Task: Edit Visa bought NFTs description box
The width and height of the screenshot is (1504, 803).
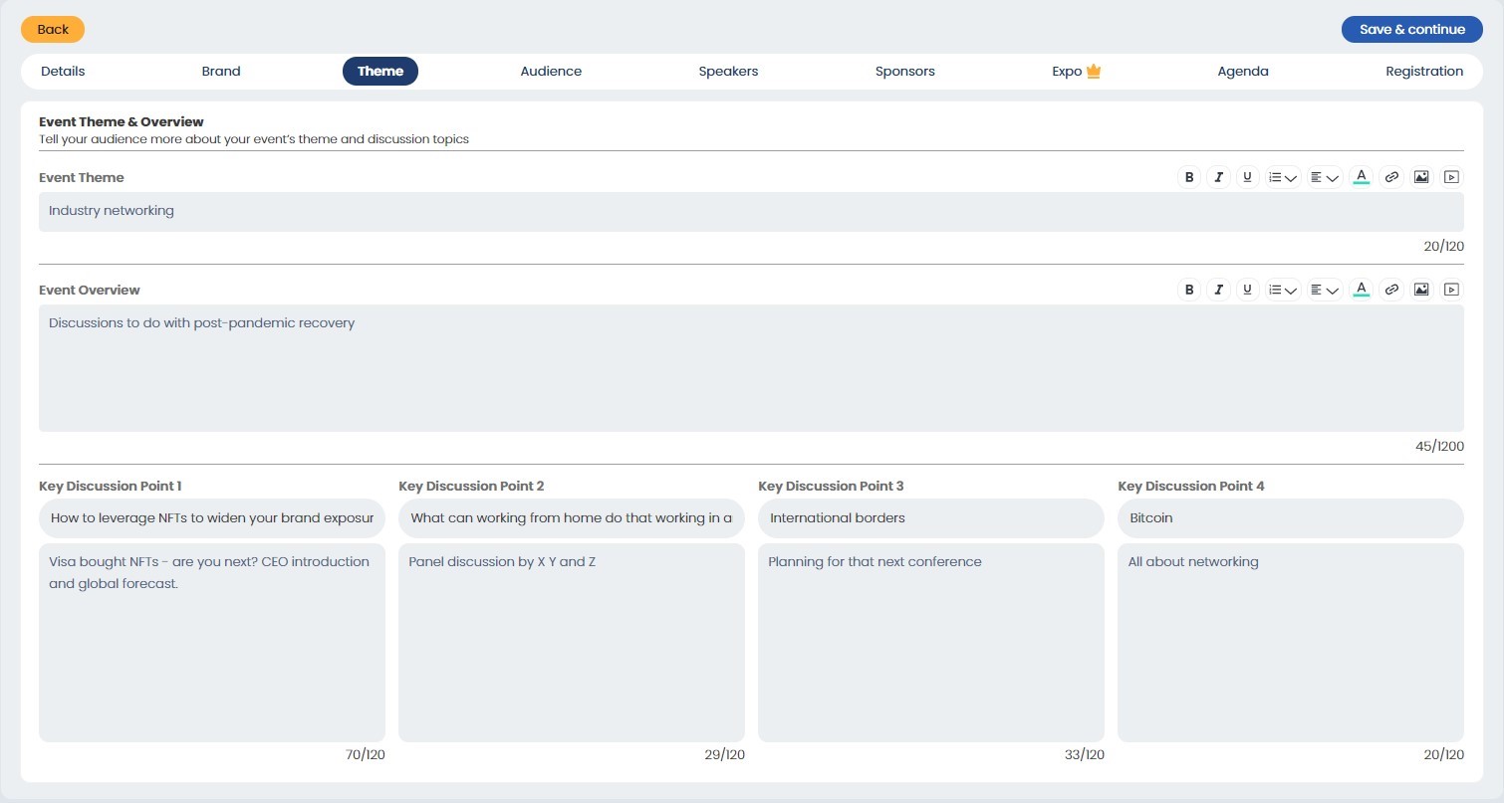Action: (212, 643)
